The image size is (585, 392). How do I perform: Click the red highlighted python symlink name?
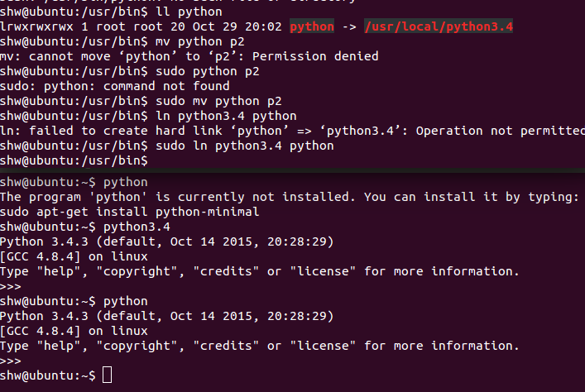coord(312,26)
